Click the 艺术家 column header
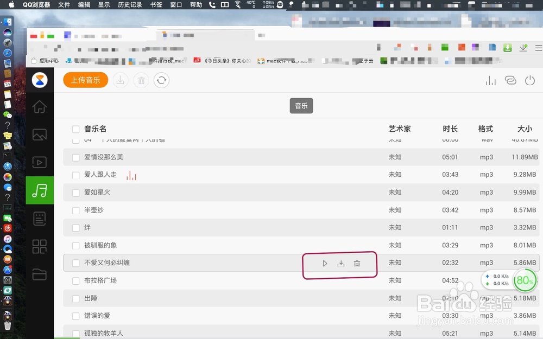Image resolution: width=543 pixels, height=339 pixels. click(400, 129)
